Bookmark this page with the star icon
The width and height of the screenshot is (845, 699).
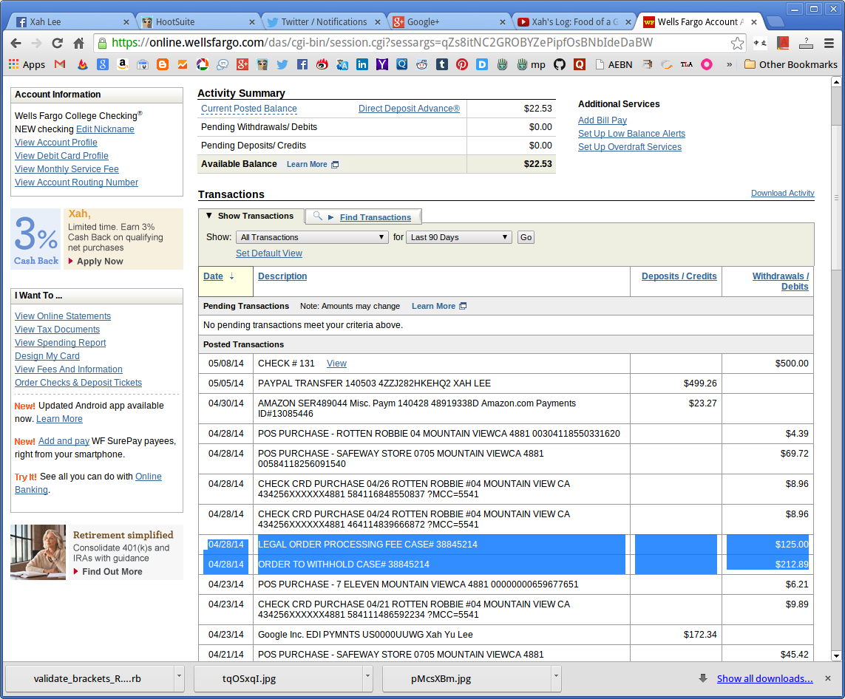[x=737, y=43]
